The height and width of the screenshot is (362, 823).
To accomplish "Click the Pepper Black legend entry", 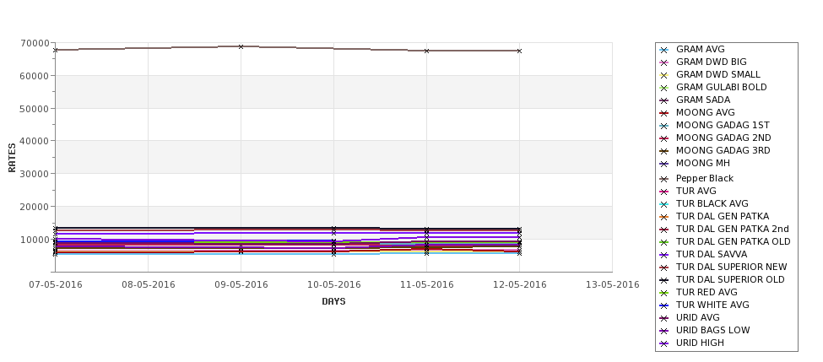I will [696, 178].
